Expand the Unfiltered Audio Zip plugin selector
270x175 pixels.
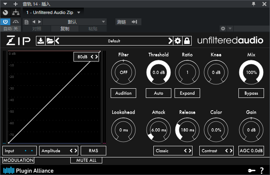coord(53,12)
